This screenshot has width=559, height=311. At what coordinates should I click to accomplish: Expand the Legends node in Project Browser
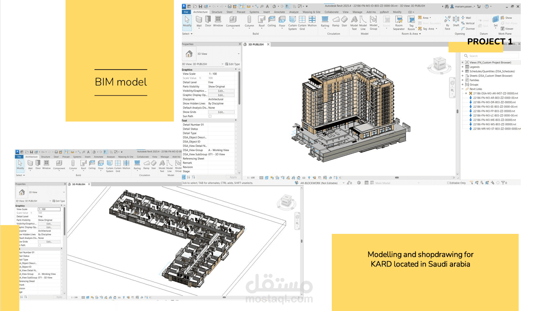pyautogui.click(x=463, y=67)
